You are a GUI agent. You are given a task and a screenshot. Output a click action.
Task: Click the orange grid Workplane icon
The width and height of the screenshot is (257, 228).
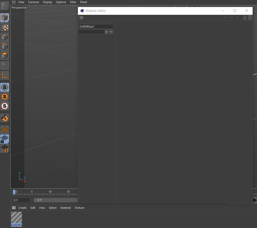point(5,130)
